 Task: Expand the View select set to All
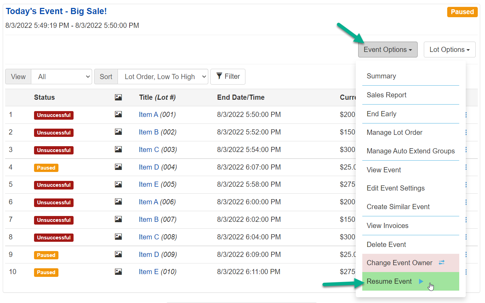(62, 77)
